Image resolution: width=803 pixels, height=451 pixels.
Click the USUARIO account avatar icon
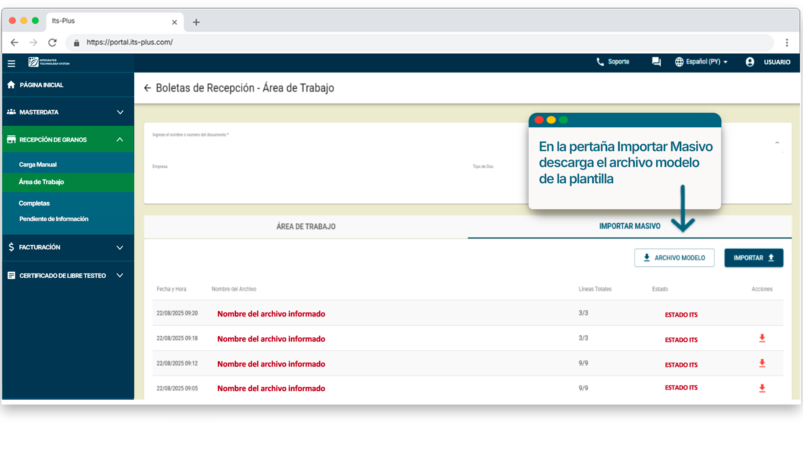[750, 62]
